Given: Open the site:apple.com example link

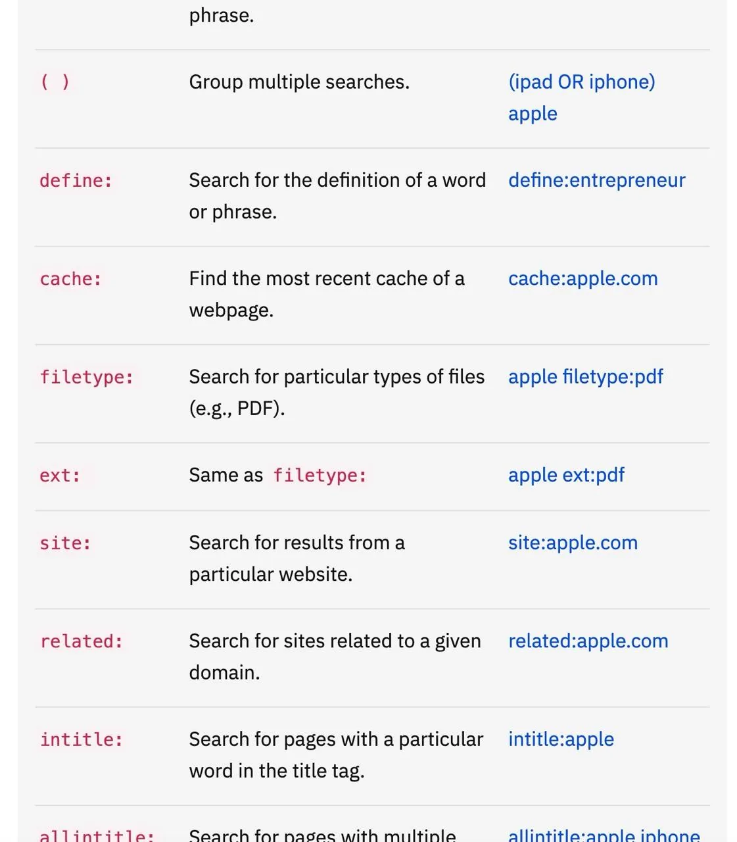Looking at the screenshot, I should (573, 543).
